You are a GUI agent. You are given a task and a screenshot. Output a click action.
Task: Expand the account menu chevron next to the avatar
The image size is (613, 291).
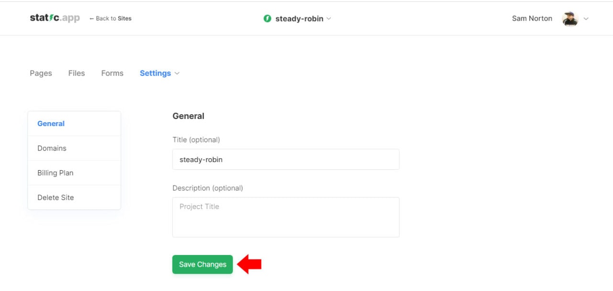tap(586, 19)
